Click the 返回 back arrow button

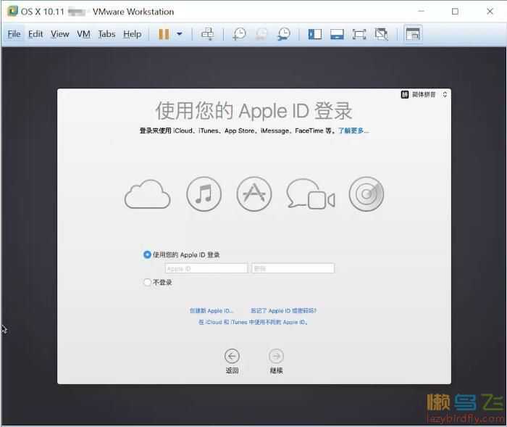click(232, 357)
